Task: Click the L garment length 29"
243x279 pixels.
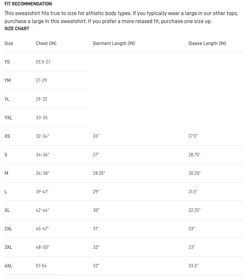Action: click(96, 192)
